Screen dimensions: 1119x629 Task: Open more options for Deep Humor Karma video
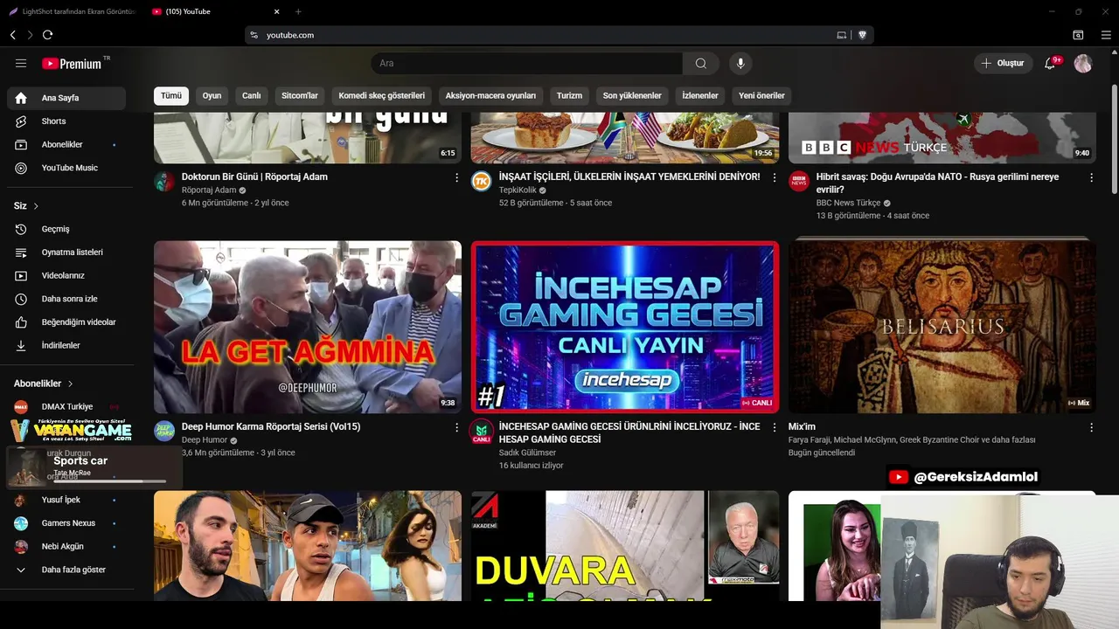tap(456, 427)
